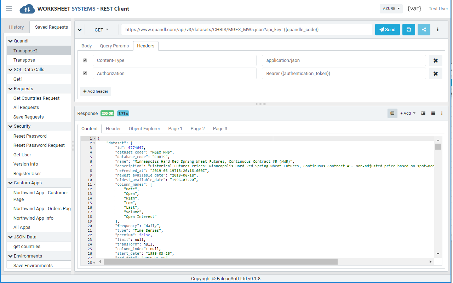Open the Get Countries Request item
453x283 pixels.
[x=39, y=98]
